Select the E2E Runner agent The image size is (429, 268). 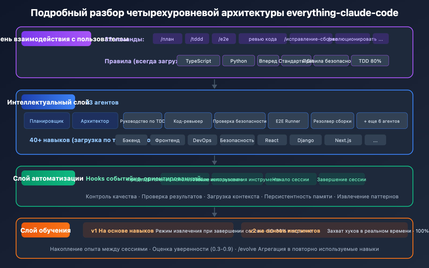tap(288, 121)
